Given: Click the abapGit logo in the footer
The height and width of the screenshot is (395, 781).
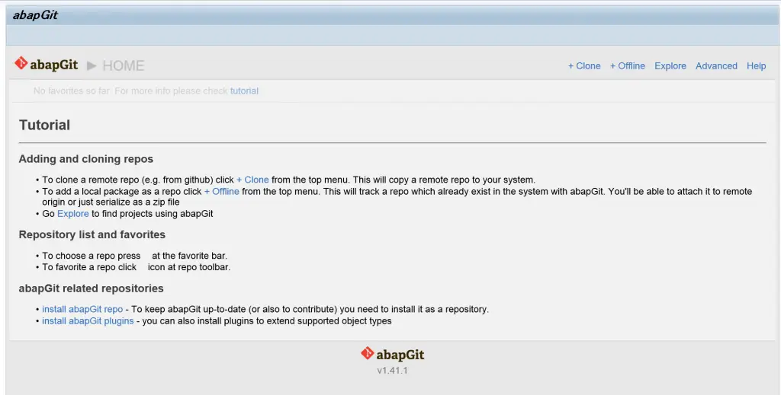Looking at the screenshot, I should [393, 354].
